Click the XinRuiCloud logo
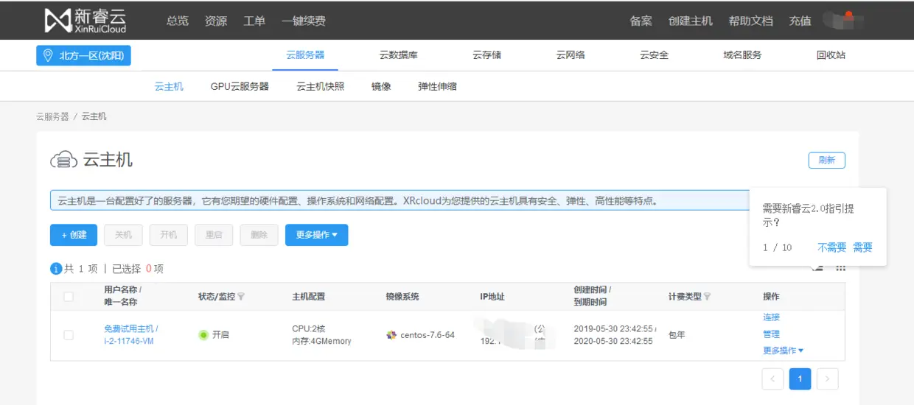The width and height of the screenshot is (914, 405). coord(86,21)
